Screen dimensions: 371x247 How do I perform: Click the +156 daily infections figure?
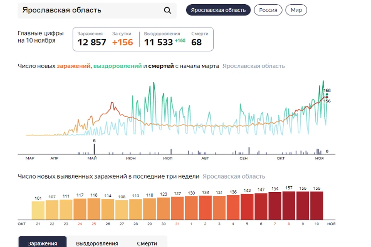[123, 42]
